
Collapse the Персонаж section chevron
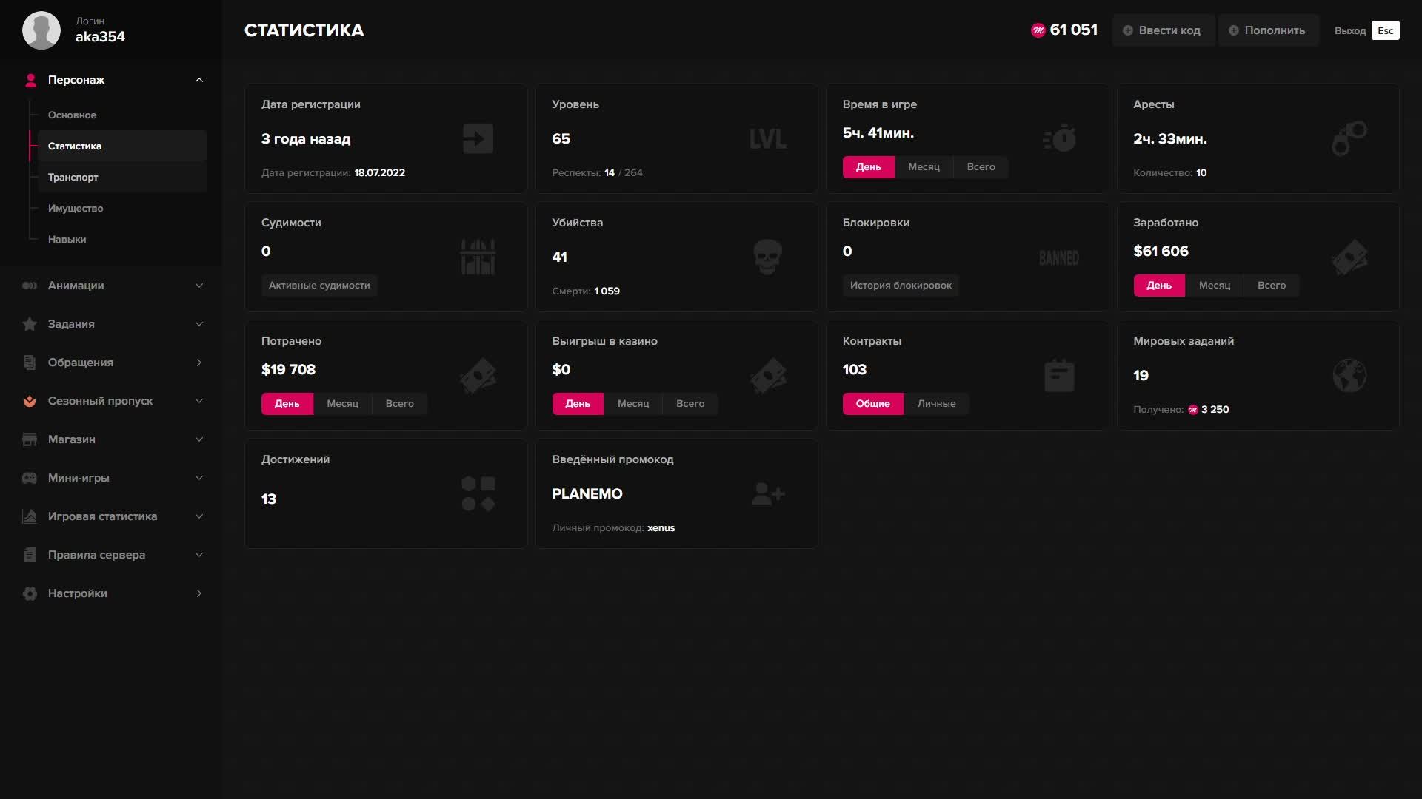point(198,80)
